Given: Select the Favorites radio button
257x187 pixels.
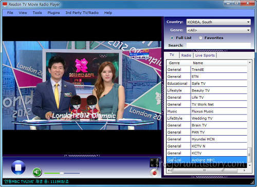Looking at the screenshot, I should pos(200,38).
